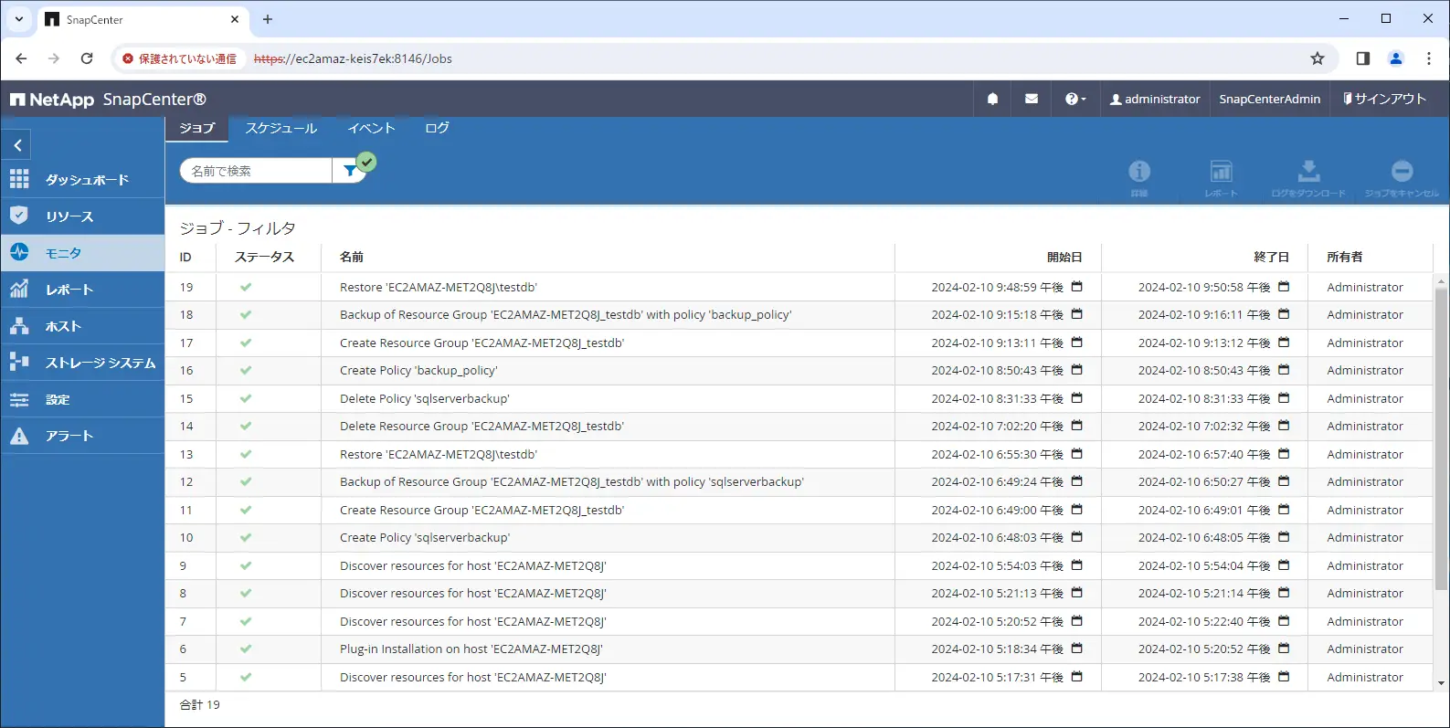Click calendar icon beside start 9:48:59
Screen dimensions: 1450x728
pos(1076,287)
